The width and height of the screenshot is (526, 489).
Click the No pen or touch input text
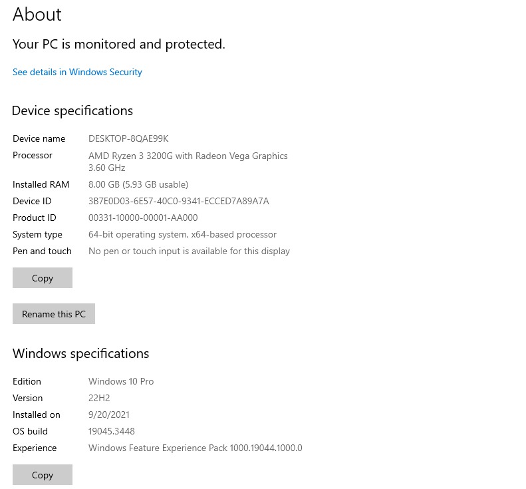[x=189, y=251]
